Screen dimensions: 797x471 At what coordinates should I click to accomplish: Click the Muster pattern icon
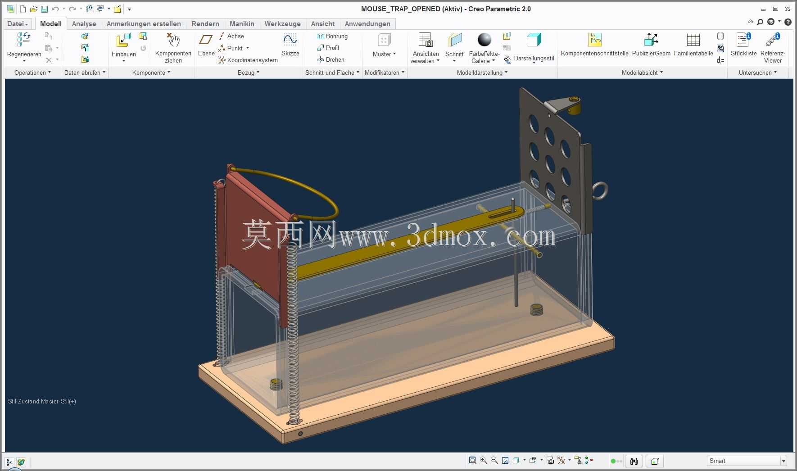[384, 40]
